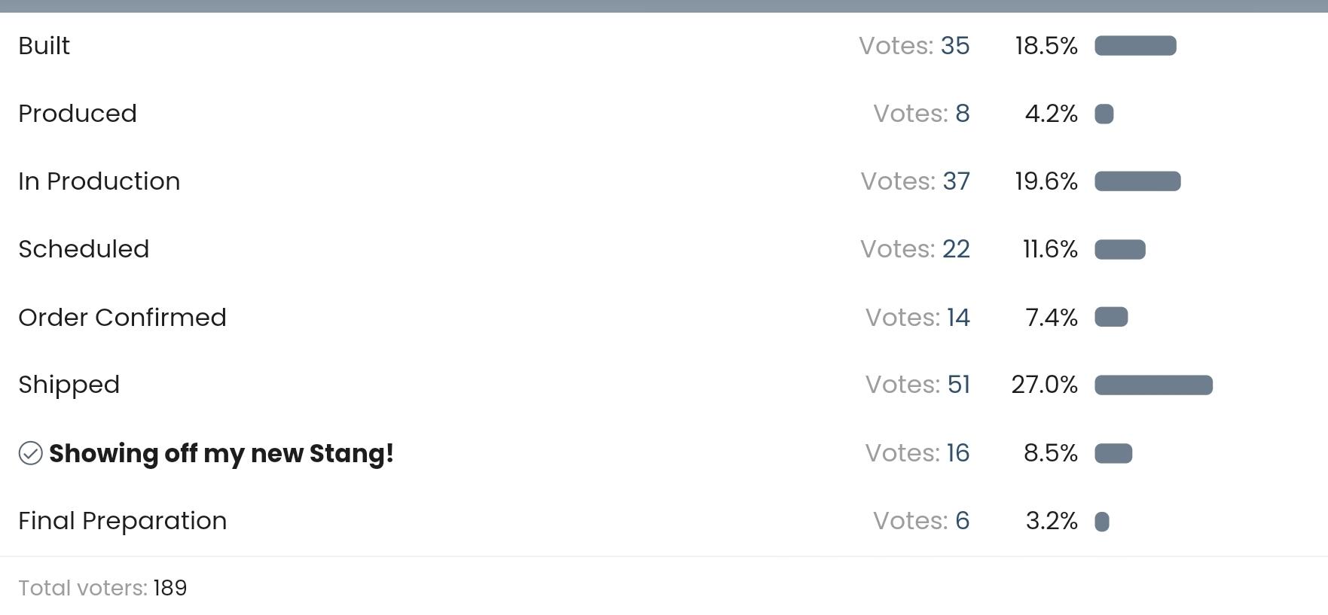Open the Final Preparation votes count 6

pos(963,521)
